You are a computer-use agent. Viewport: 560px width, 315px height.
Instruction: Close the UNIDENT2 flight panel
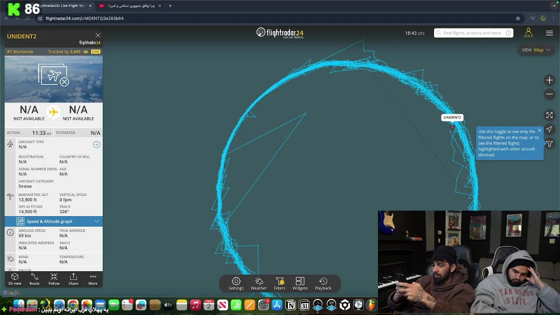click(x=98, y=35)
